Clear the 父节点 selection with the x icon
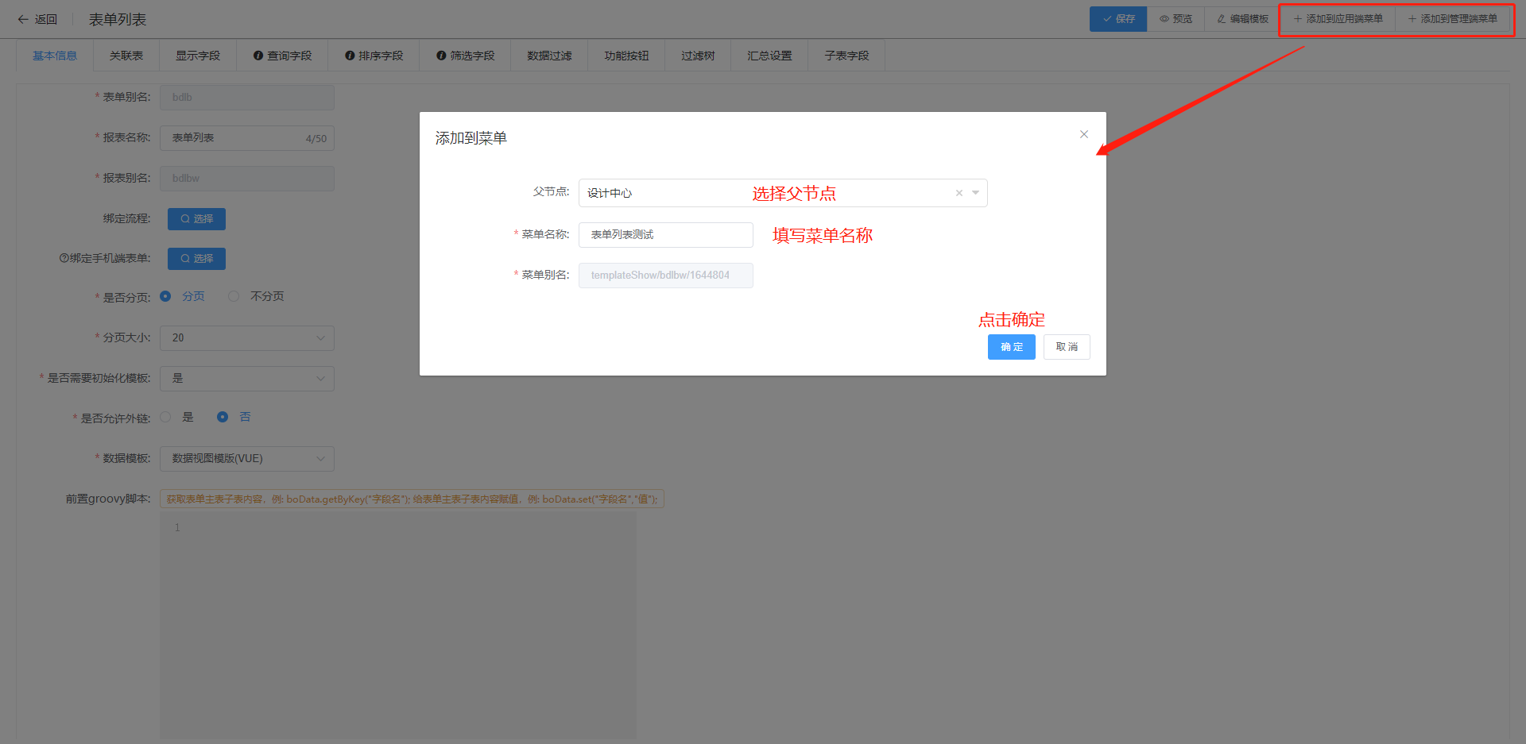The height and width of the screenshot is (744, 1526). point(959,193)
